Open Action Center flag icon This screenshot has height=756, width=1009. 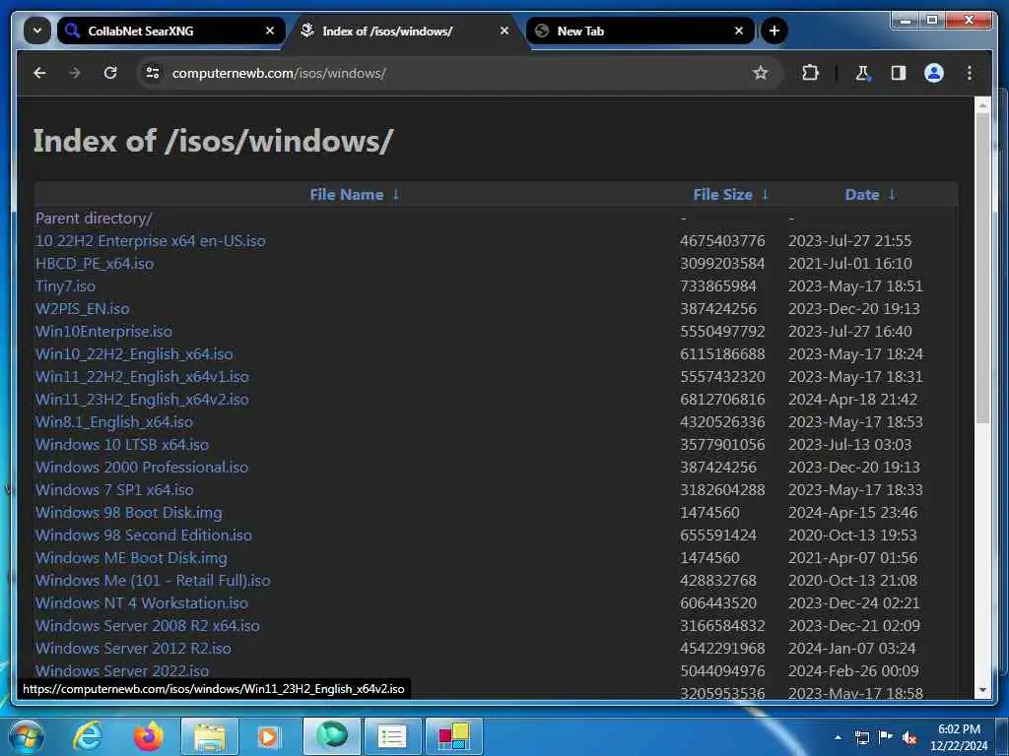click(886, 737)
